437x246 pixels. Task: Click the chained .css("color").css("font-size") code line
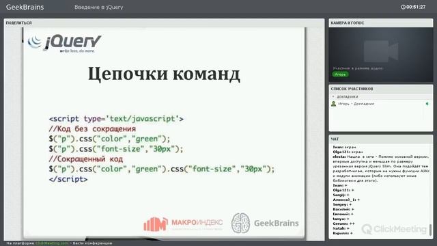[x=162, y=169]
